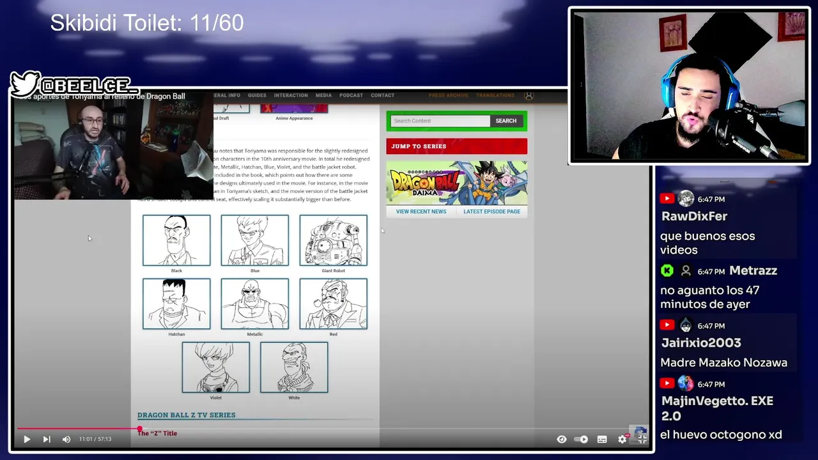Click the Jairixio2003 username
Image resolution: width=818 pixels, height=460 pixels.
coord(701,343)
